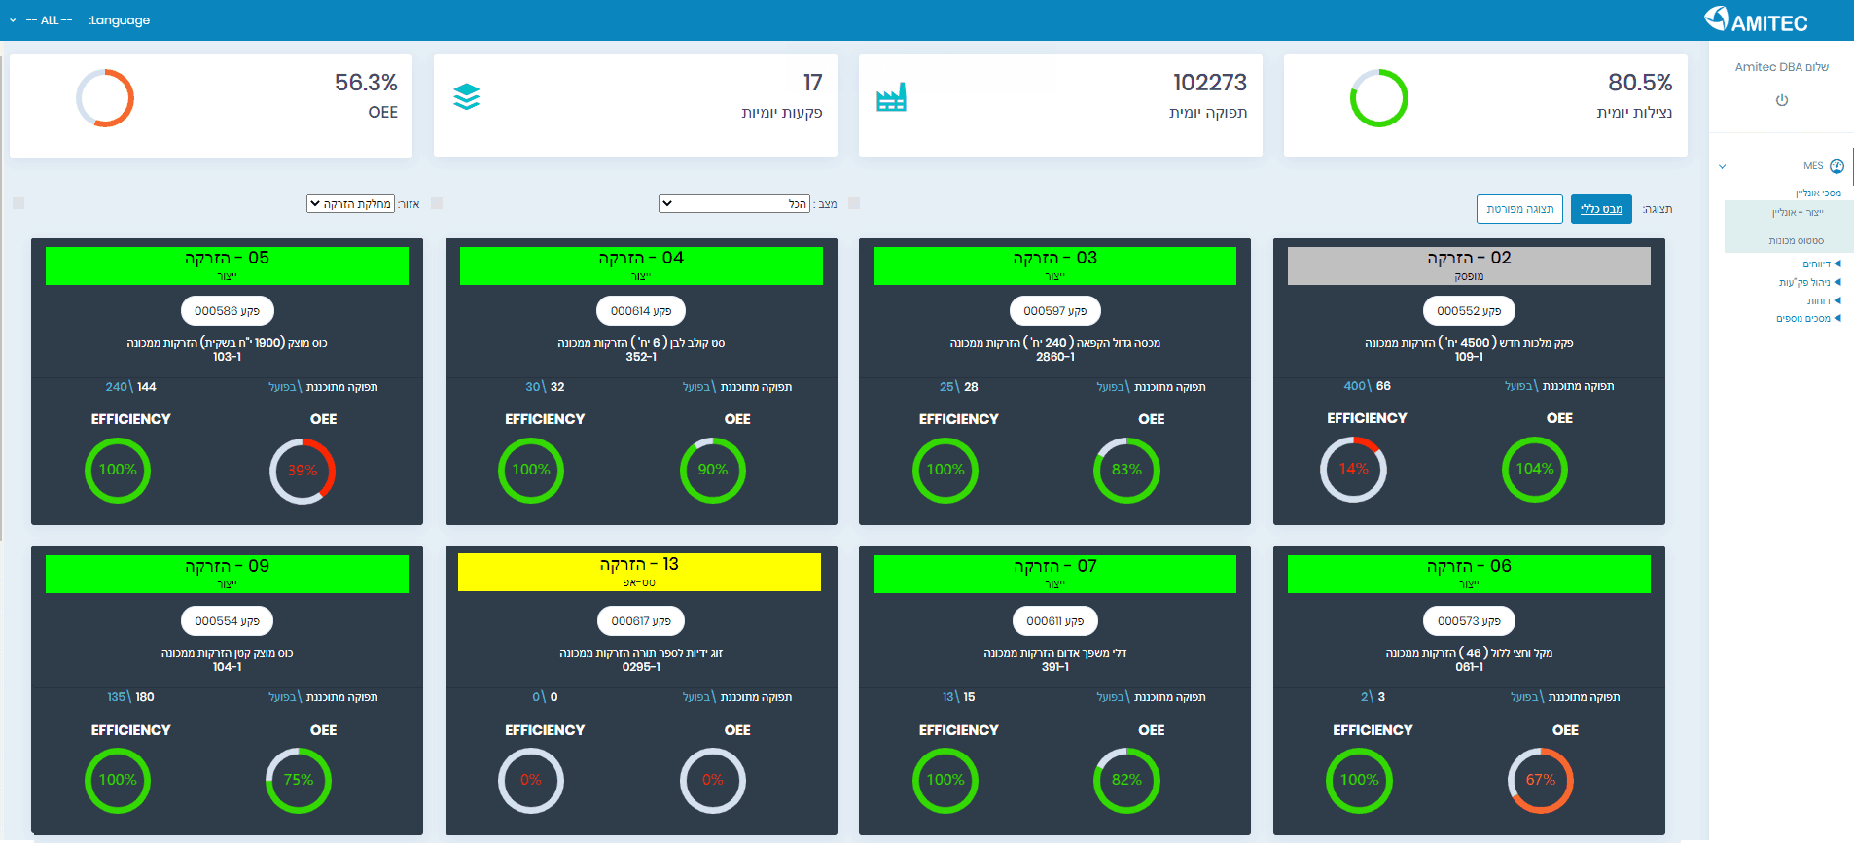1854x843 pixels.
Task: Click the 67% OEE gauge on machine הזרקה 06
Action: click(x=1541, y=780)
